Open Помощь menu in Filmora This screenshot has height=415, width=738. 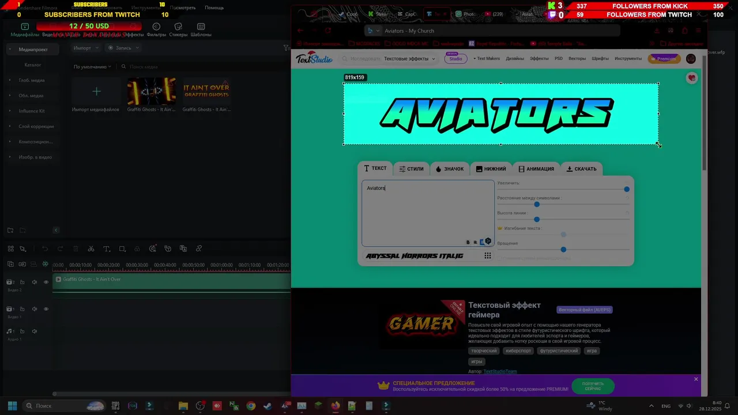214,8
